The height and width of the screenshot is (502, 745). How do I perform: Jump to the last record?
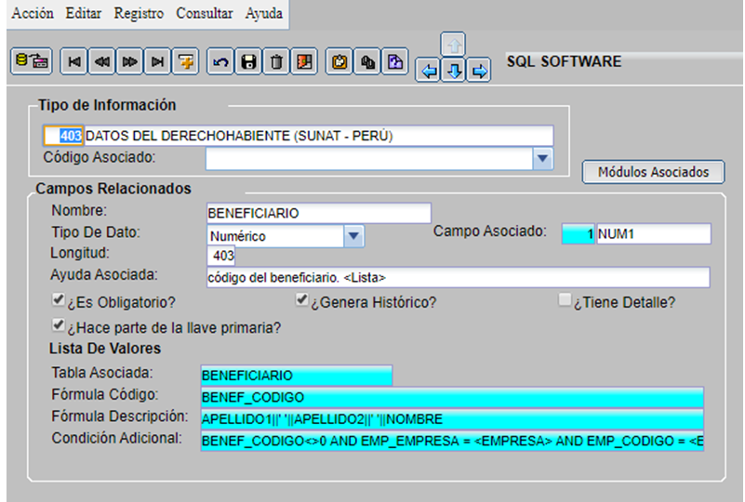tap(157, 61)
